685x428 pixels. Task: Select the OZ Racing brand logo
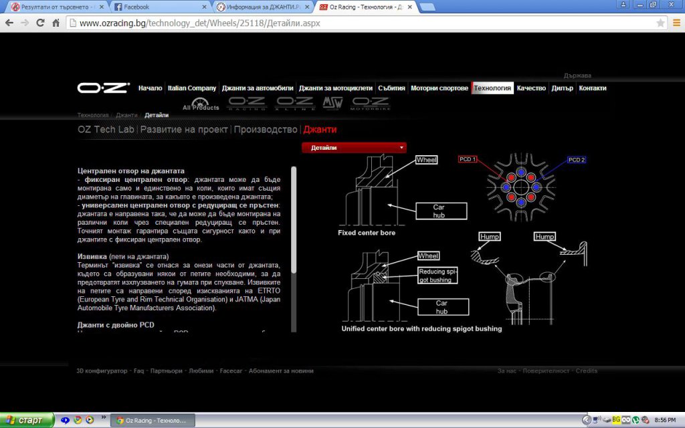click(x=247, y=104)
